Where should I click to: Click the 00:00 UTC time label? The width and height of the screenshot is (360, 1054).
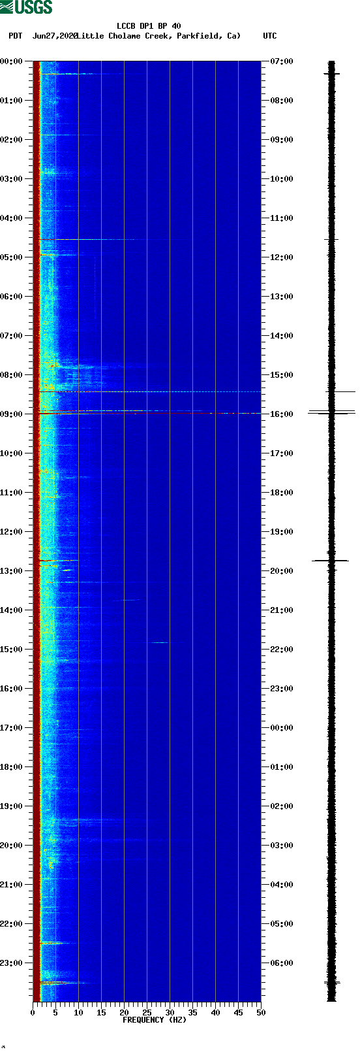(x=282, y=728)
